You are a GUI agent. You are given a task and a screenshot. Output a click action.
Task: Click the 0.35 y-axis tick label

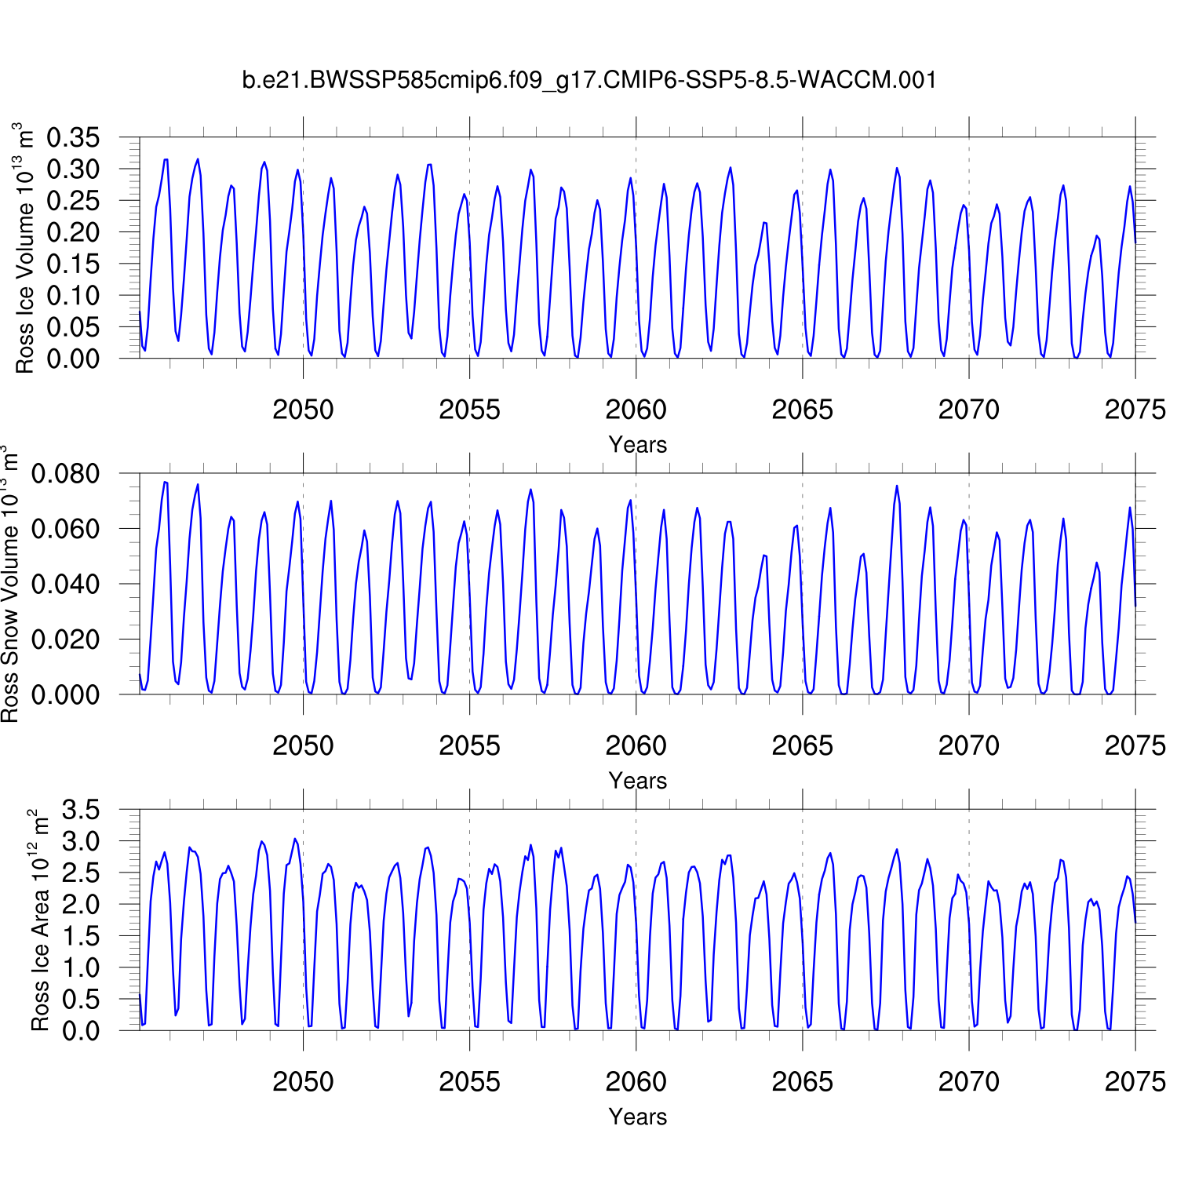click(73, 138)
